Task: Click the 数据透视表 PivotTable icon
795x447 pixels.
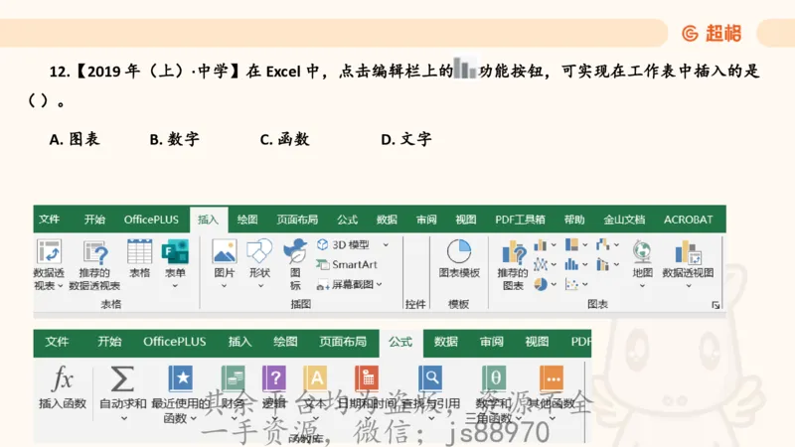Action: [x=49, y=251]
